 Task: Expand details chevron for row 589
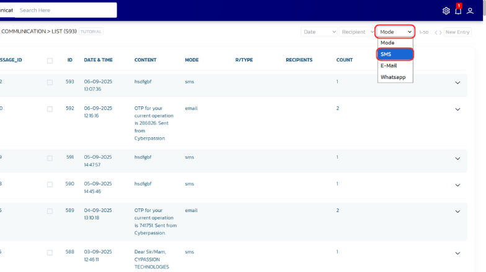pos(457,211)
